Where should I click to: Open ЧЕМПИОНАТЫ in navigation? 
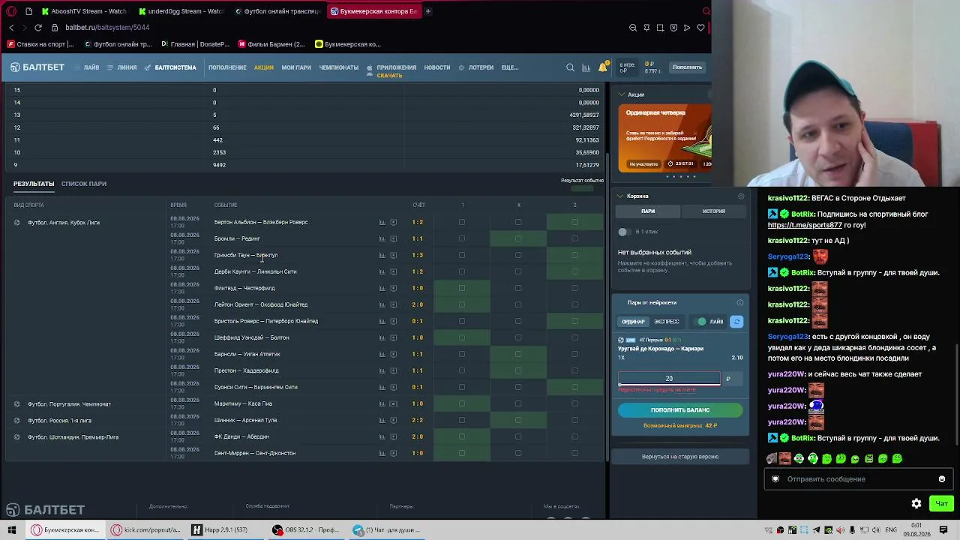coord(339,67)
